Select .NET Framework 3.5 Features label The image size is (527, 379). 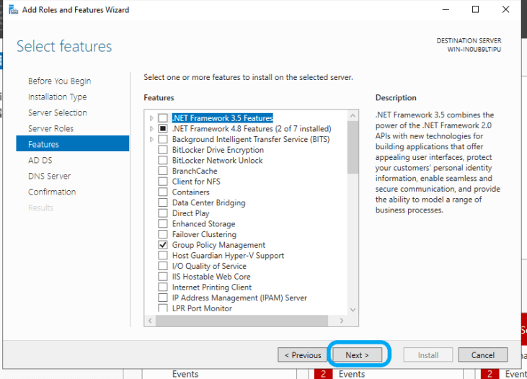pyautogui.click(x=223, y=118)
